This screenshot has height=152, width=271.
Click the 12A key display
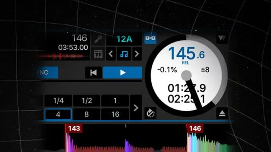coord(124,39)
